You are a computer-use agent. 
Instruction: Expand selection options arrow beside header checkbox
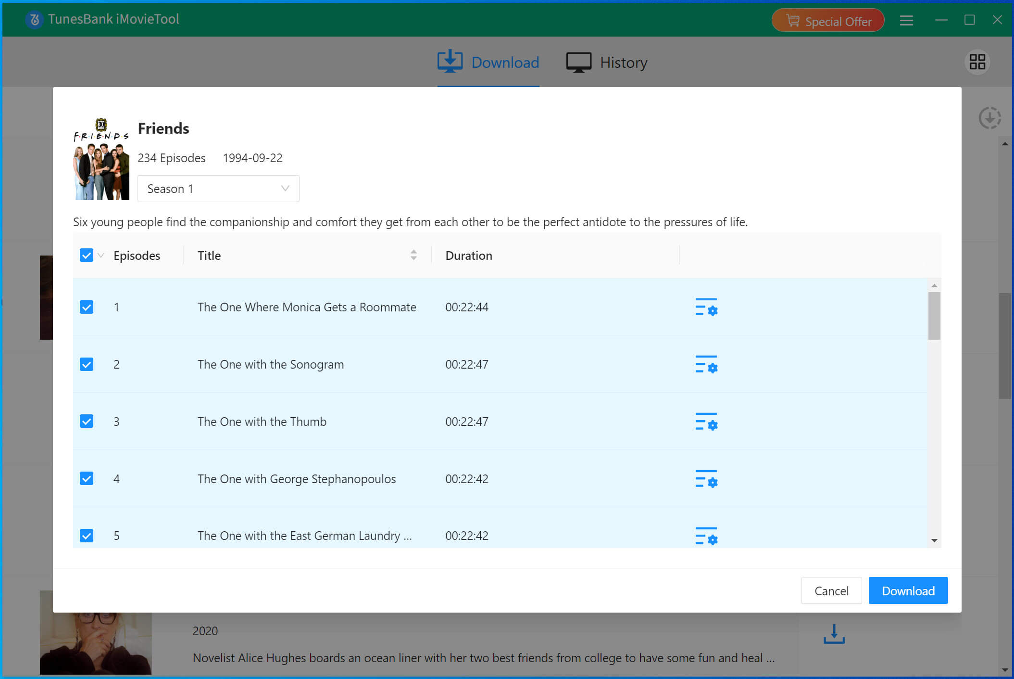point(101,255)
